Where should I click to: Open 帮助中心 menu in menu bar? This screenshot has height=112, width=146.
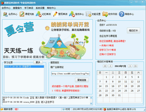[51, 8]
